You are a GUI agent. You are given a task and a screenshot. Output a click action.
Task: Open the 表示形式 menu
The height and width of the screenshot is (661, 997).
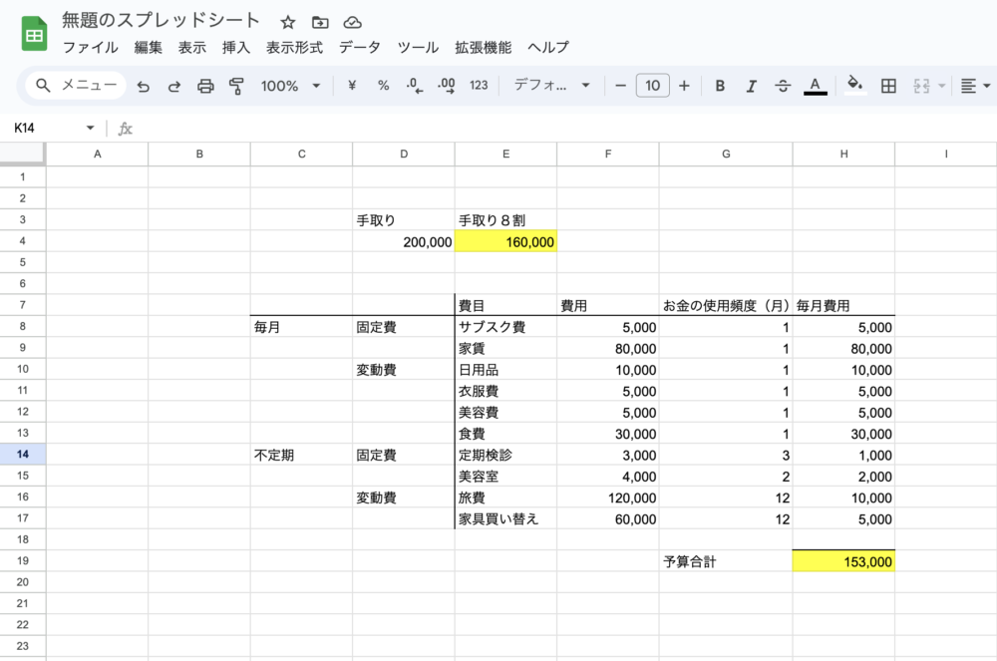[x=294, y=47]
